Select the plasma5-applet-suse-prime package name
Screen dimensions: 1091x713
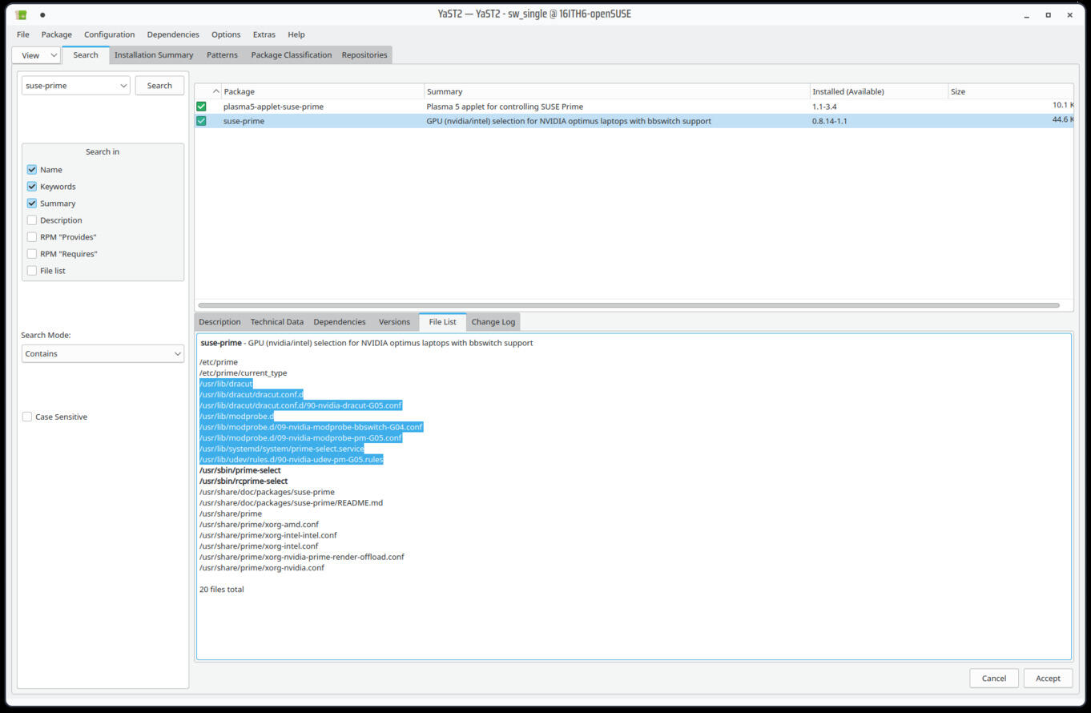tap(273, 107)
